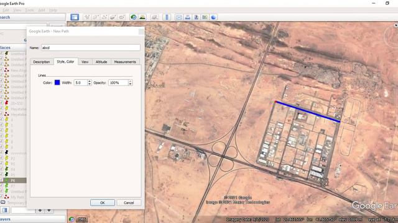Click the red pushpin placemark icon
Screen dimensions: 398x223
point(7,103)
